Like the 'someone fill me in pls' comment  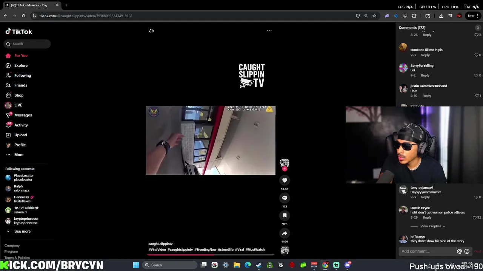(x=476, y=55)
